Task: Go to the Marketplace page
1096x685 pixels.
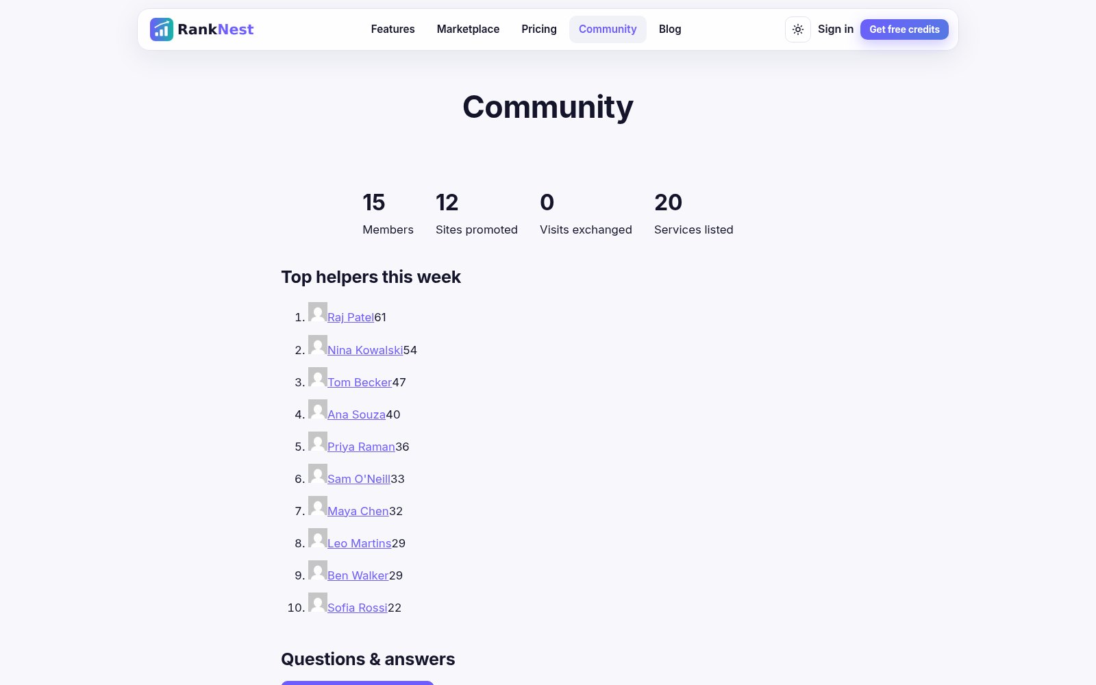Action: 468,29
